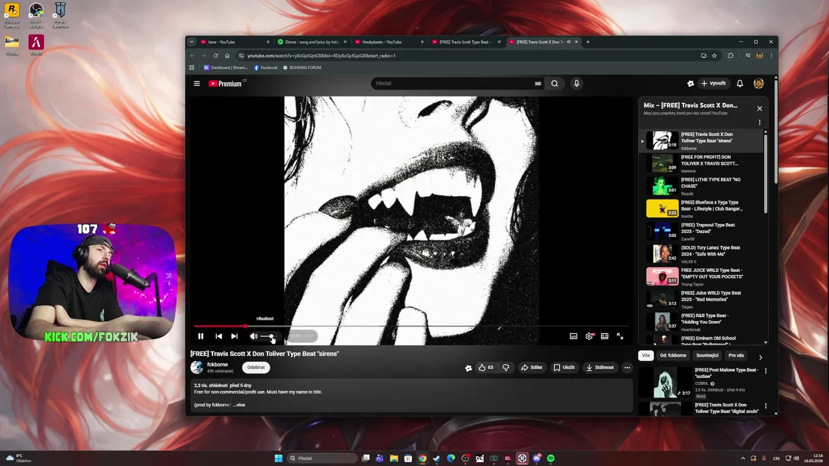Screen dimensions: 829x466
Task: Play R&B Type Beat "Holding You Down"
Action: (703, 322)
